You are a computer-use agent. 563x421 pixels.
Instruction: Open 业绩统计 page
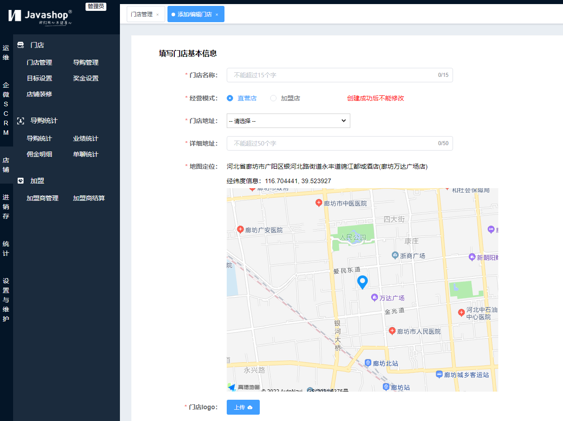click(86, 138)
